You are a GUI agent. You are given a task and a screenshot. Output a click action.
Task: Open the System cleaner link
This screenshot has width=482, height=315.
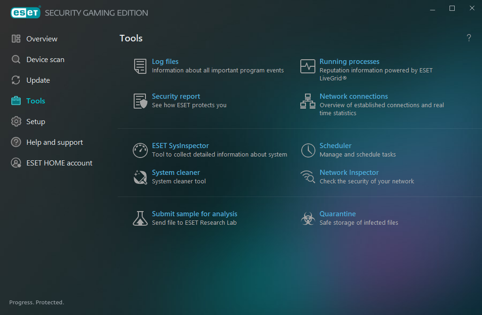pyautogui.click(x=176, y=172)
